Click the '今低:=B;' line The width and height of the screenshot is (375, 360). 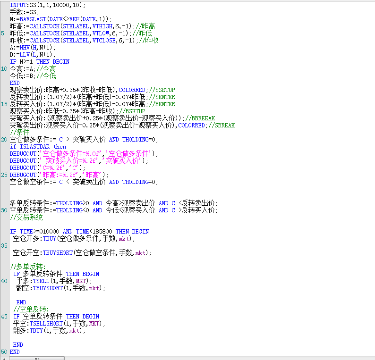click(x=33, y=75)
